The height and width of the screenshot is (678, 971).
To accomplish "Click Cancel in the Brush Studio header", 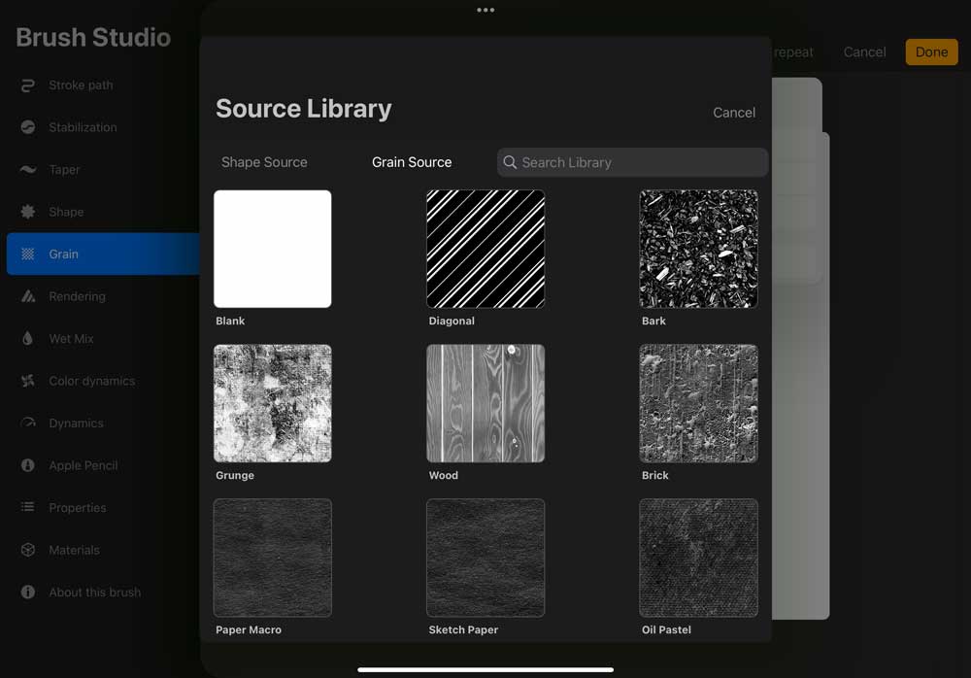I will coord(864,52).
